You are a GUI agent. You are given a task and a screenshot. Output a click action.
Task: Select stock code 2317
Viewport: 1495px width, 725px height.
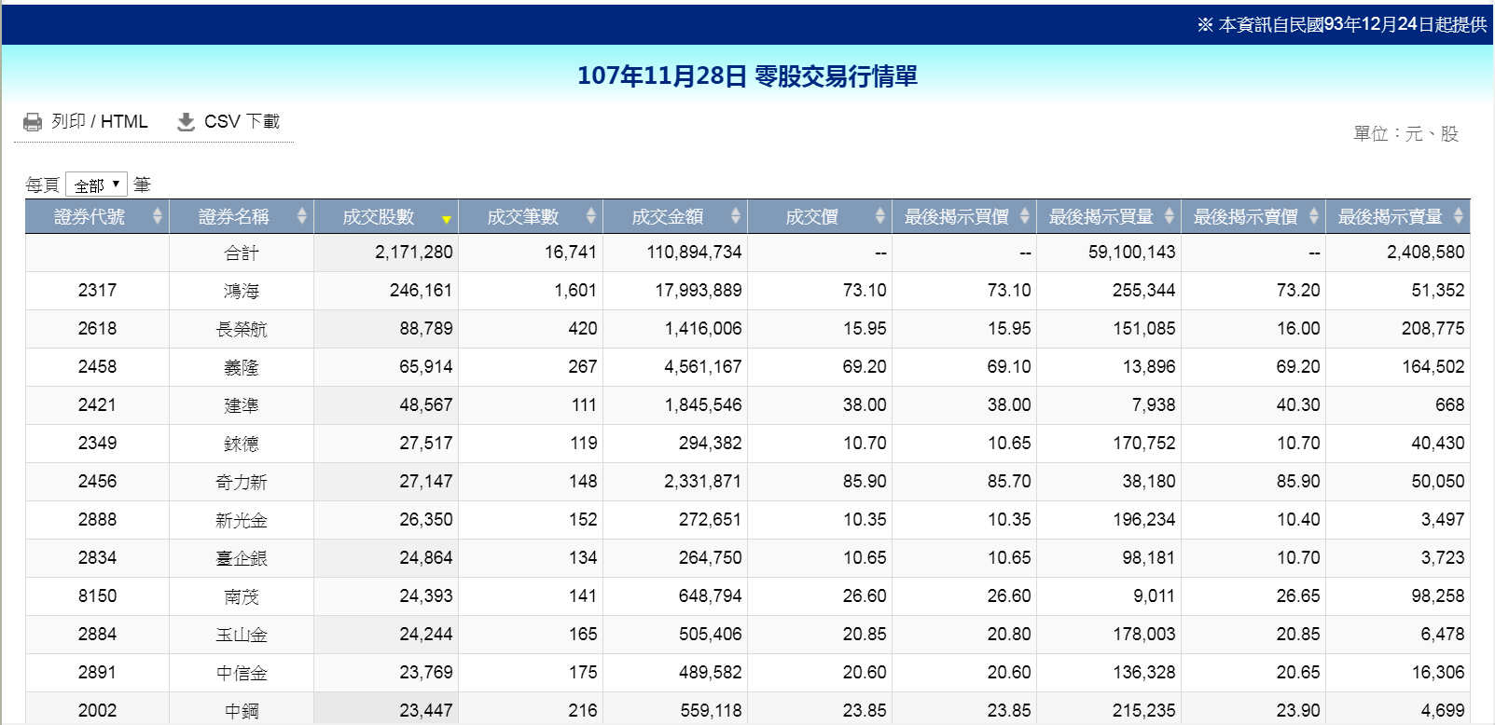pos(97,291)
